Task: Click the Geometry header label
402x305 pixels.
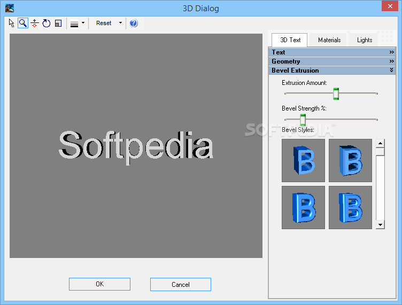Action: click(x=285, y=61)
